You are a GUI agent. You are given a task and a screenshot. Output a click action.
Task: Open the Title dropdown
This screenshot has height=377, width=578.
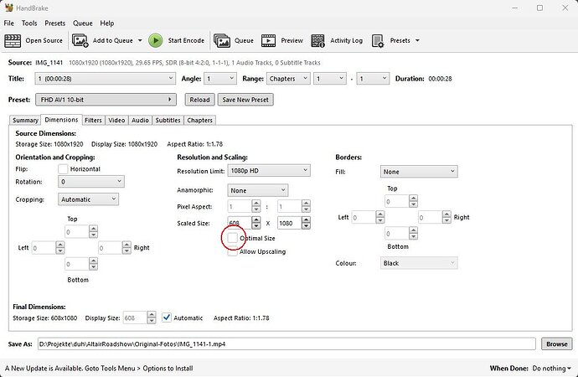(x=105, y=79)
